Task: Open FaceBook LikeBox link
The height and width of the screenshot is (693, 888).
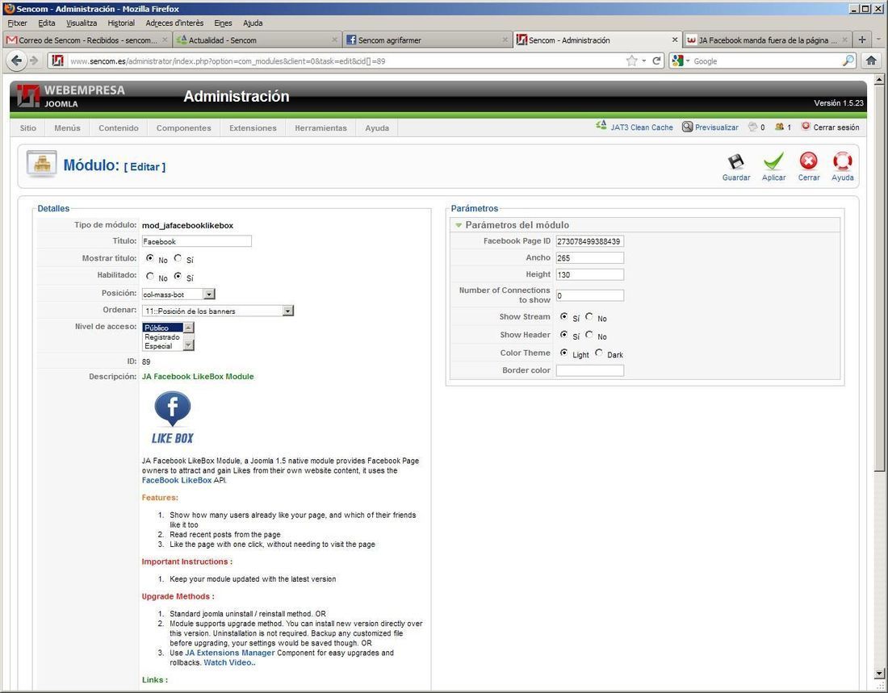Action: (177, 480)
